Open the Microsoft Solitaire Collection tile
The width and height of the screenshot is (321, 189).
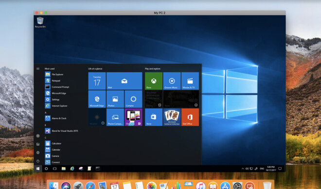tap(172, 117)
